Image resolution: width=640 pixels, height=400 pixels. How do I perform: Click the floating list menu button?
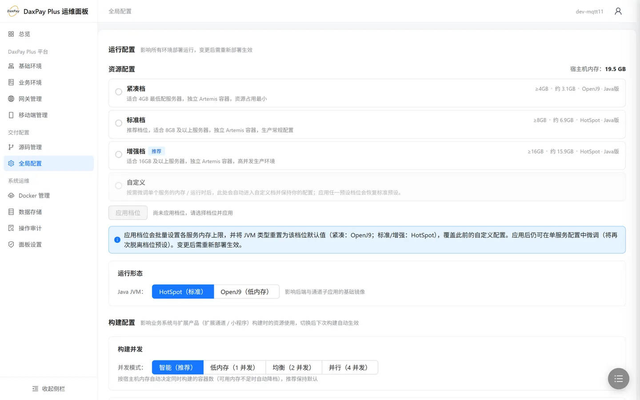[619, 379]
